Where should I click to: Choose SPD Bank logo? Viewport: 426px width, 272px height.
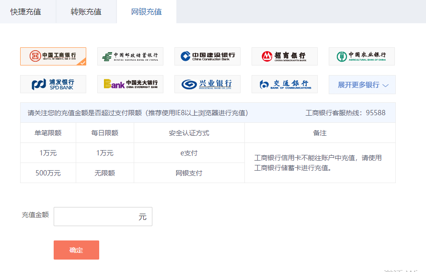pyautogui.click(x=53, y=84)
